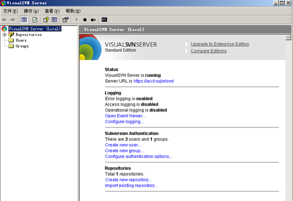293x201 pixels.
Task: Click Create new user link
Action: pos(123,145)
